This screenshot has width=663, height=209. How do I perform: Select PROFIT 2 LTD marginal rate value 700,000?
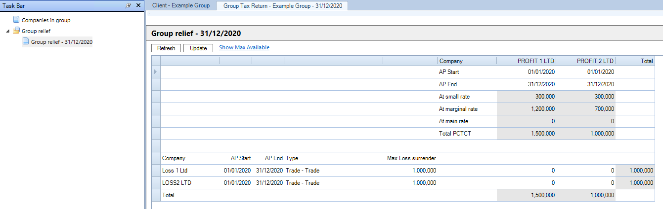tap(586, 109)
